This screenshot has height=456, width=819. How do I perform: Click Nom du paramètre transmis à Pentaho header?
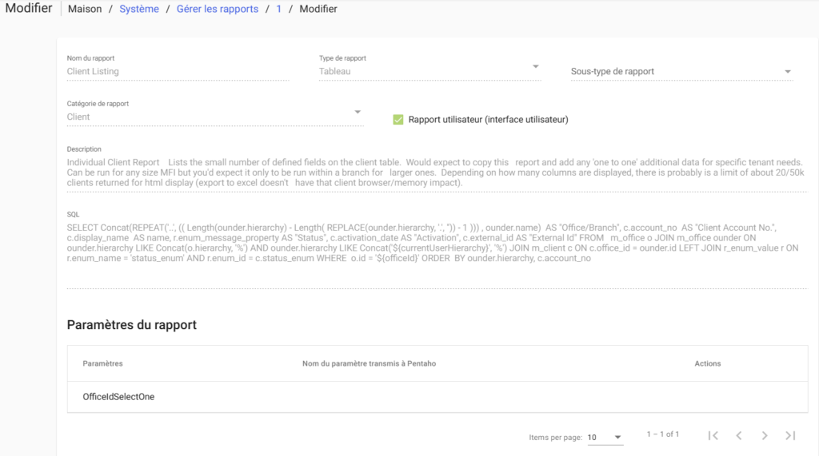coord(369,363)
